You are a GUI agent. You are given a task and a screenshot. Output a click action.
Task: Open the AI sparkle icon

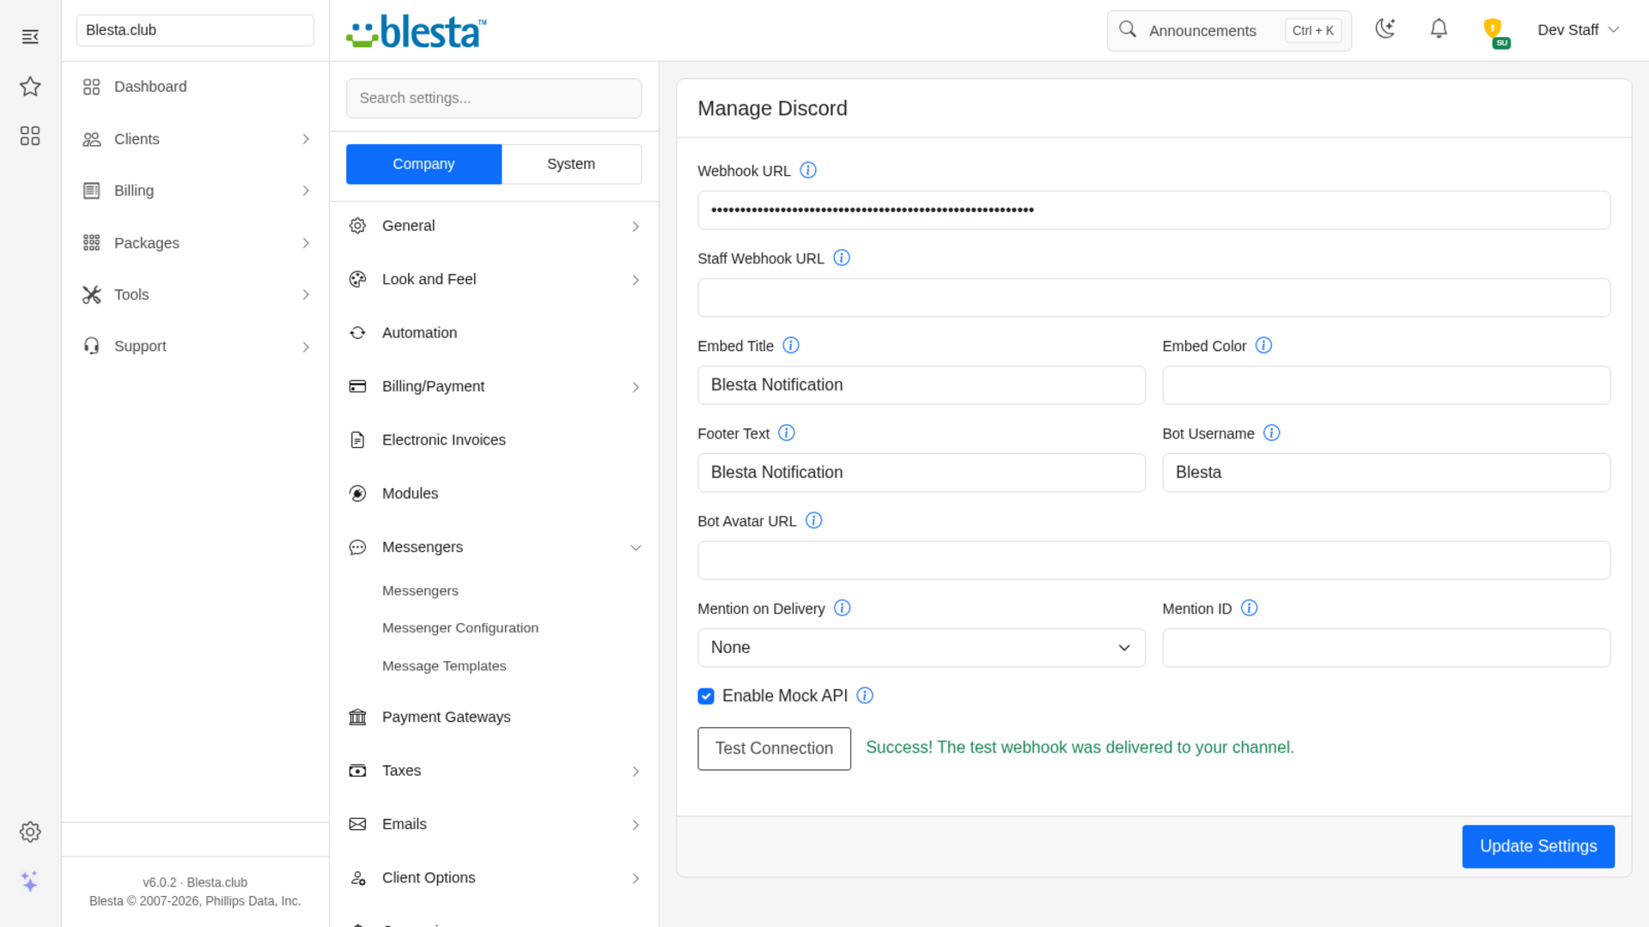(x=30, y=882)
